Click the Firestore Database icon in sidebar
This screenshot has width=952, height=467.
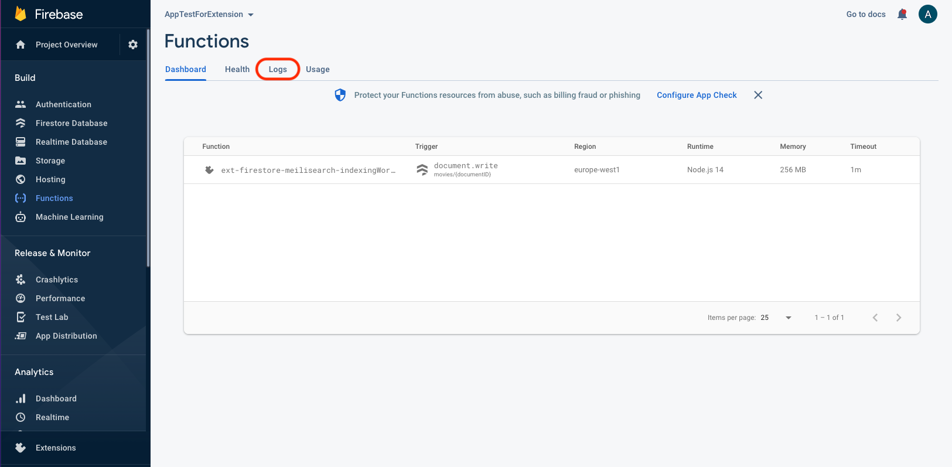21,123
